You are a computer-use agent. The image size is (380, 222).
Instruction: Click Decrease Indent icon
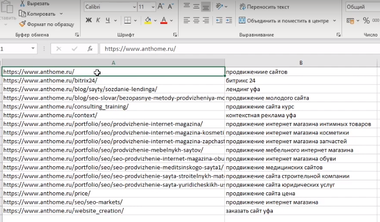219,20
